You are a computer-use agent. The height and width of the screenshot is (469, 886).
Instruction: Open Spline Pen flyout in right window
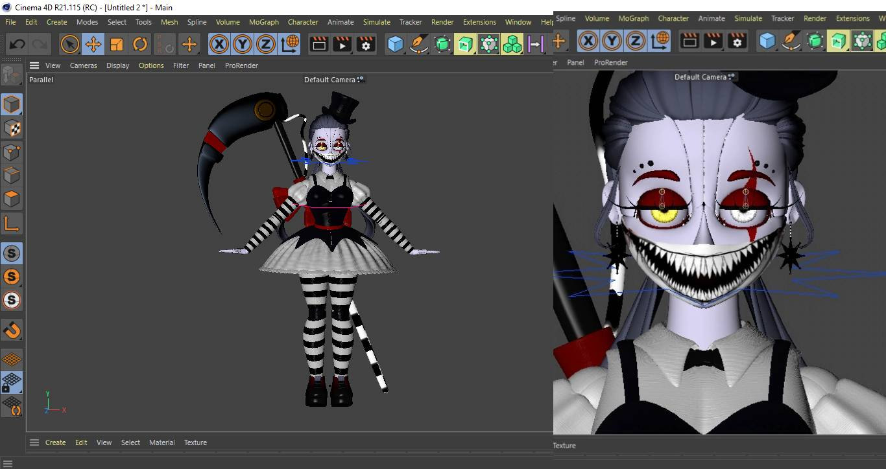click(791, 41)
